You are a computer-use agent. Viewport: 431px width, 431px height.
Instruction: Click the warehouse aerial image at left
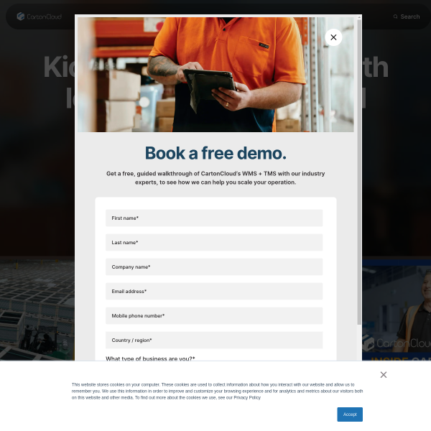pos(37,310)
